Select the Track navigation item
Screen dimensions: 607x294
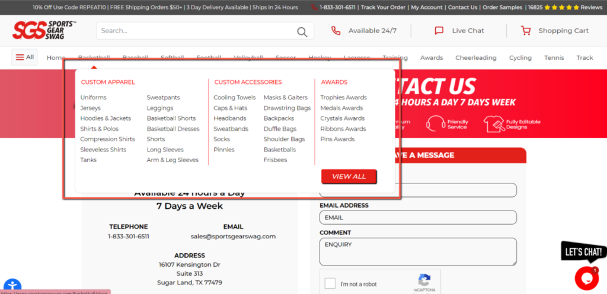coord(584,57)
